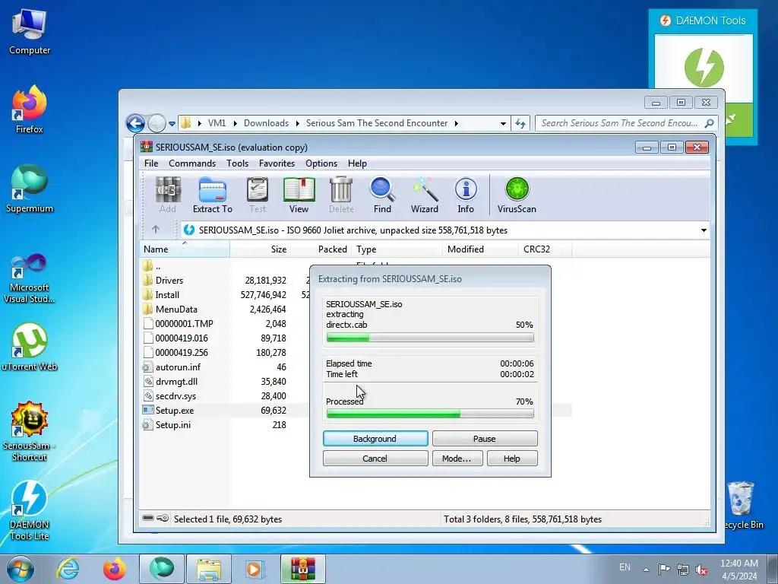
Task: Launch the Wizard tool icon
Action: click(x=424, y=195)
